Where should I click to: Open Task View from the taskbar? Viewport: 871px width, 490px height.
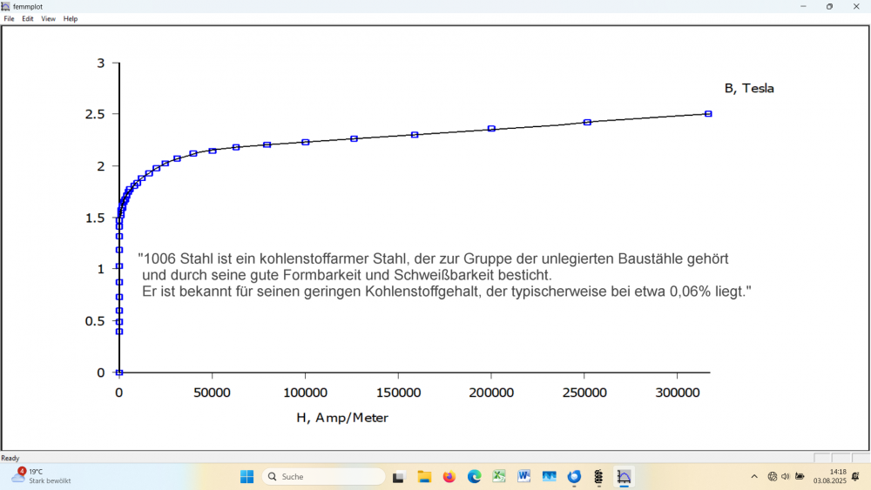(399, 476)
